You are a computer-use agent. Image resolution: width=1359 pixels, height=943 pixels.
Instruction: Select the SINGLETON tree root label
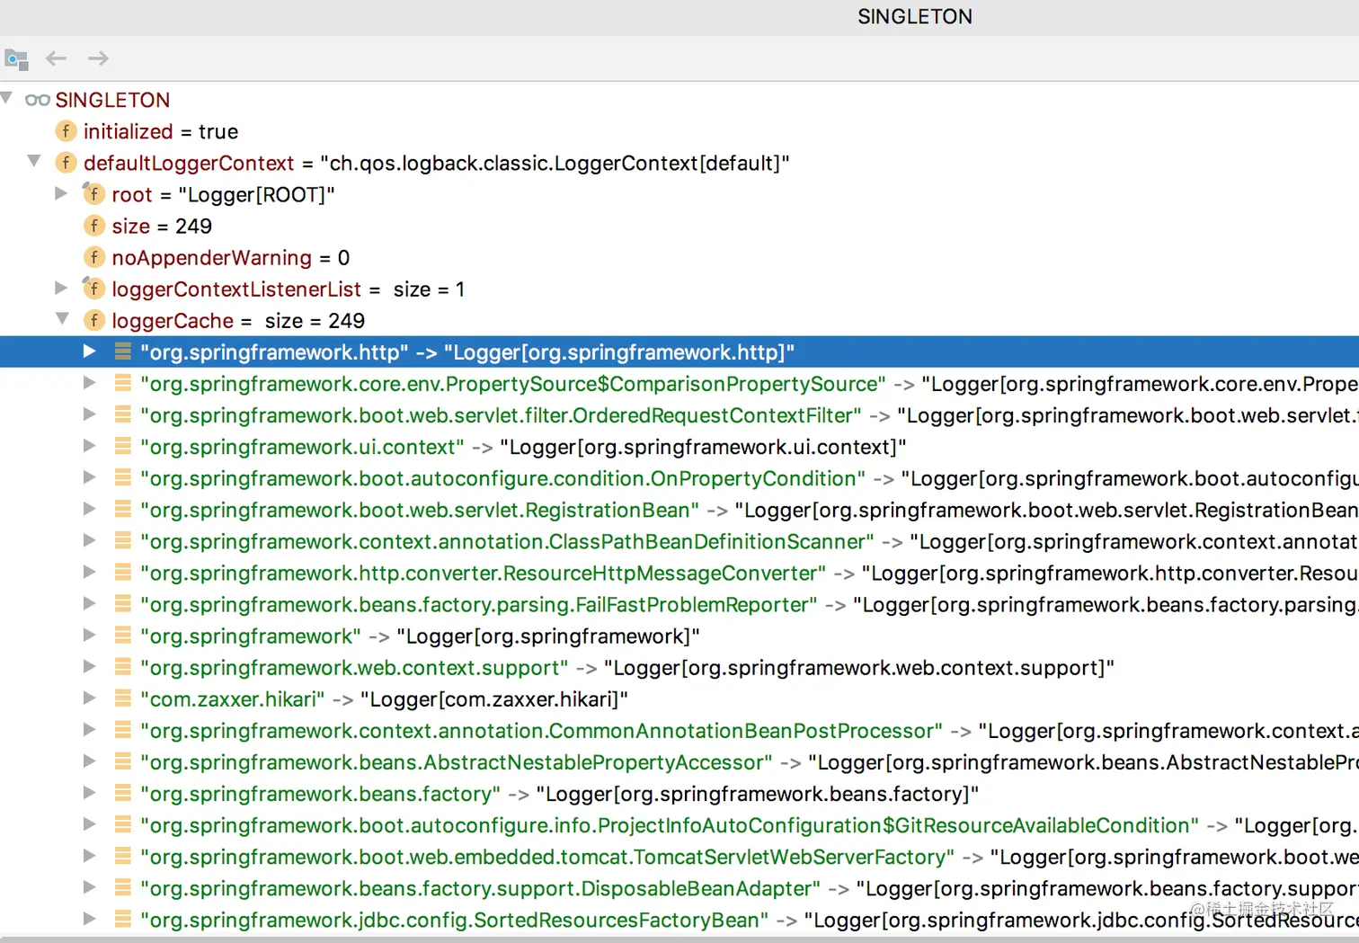point(112,100)
